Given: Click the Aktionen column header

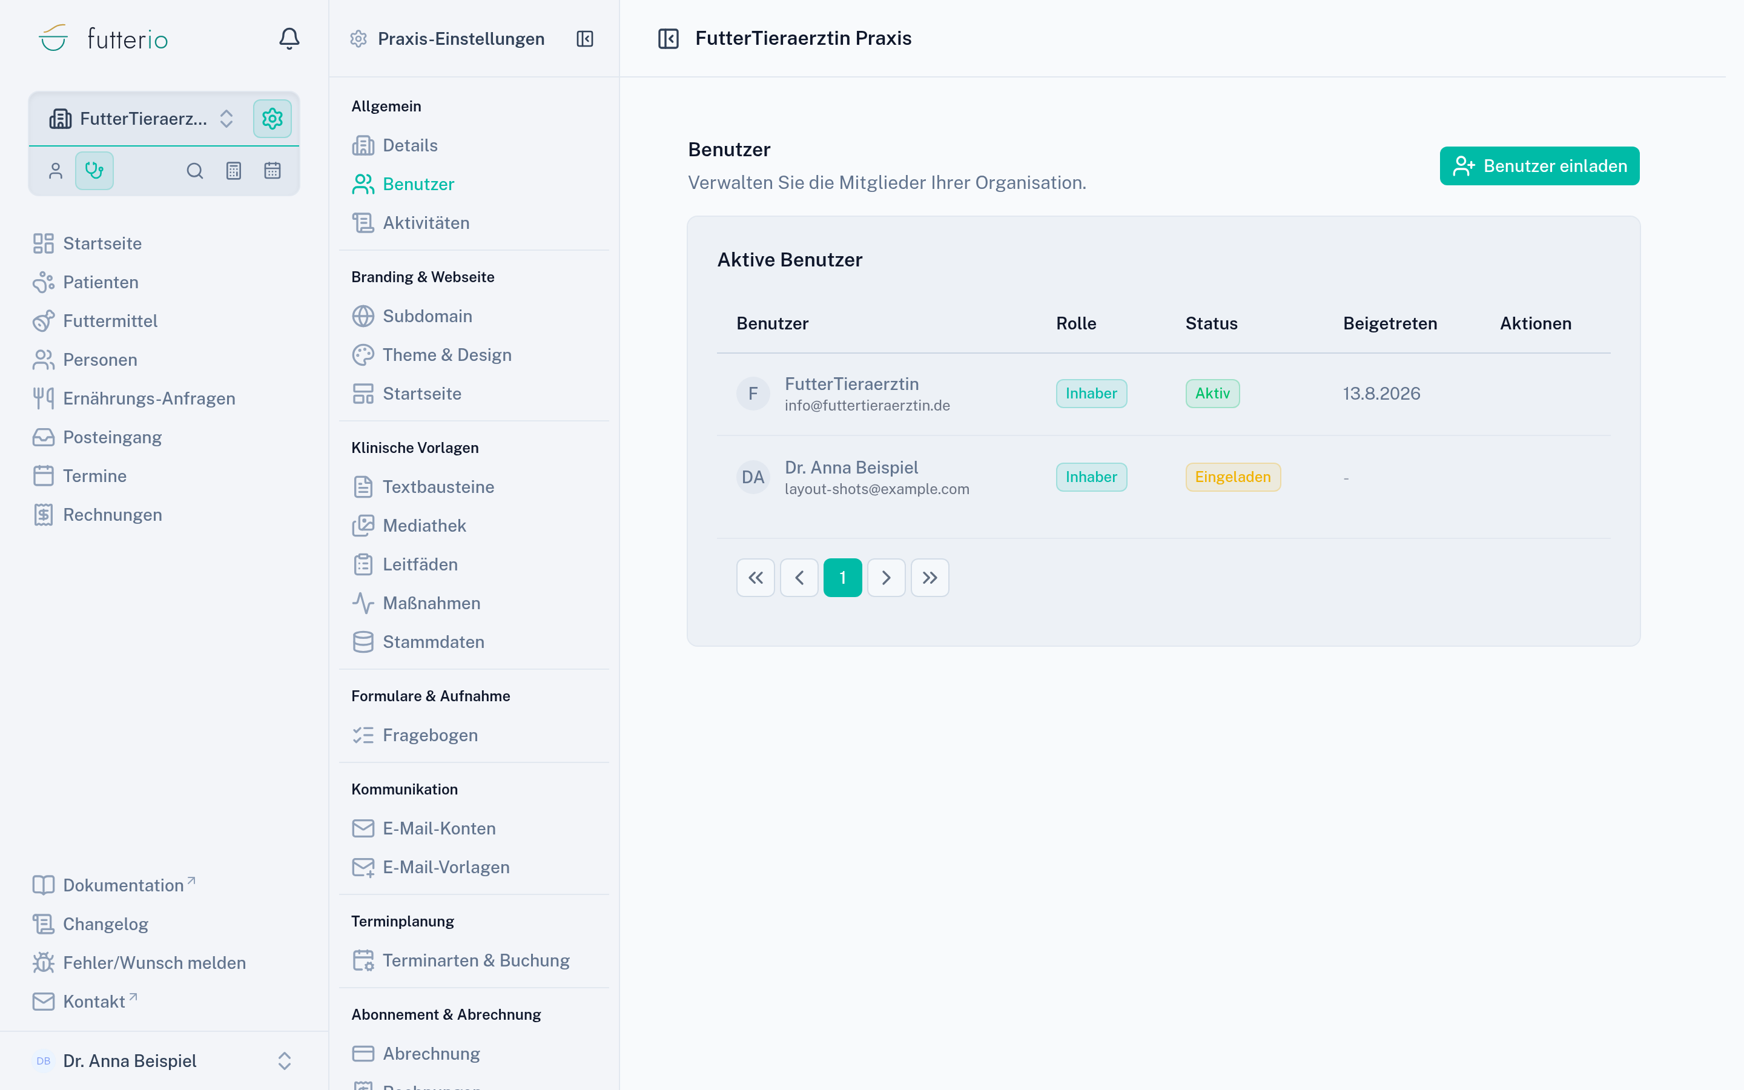Looking at the screenshot, I should click(1536, 324).
